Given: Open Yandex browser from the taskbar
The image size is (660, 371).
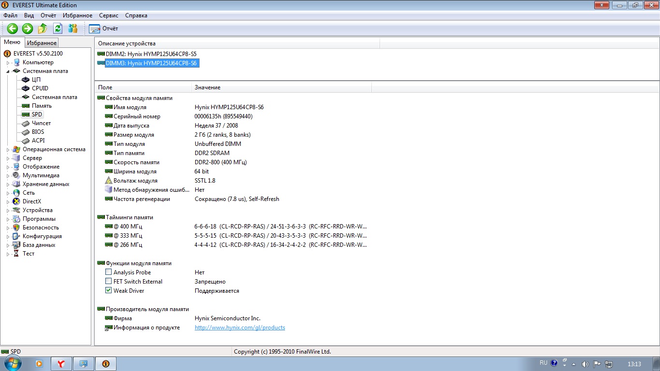Looking at the screenshot, I should pyautogui.click(x=62, y=363).
